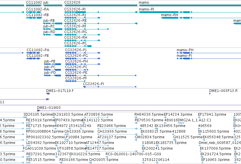This screenshot has height=164, width=241.
Task: Click the CG11092 gene label
Action: [34, 3]
